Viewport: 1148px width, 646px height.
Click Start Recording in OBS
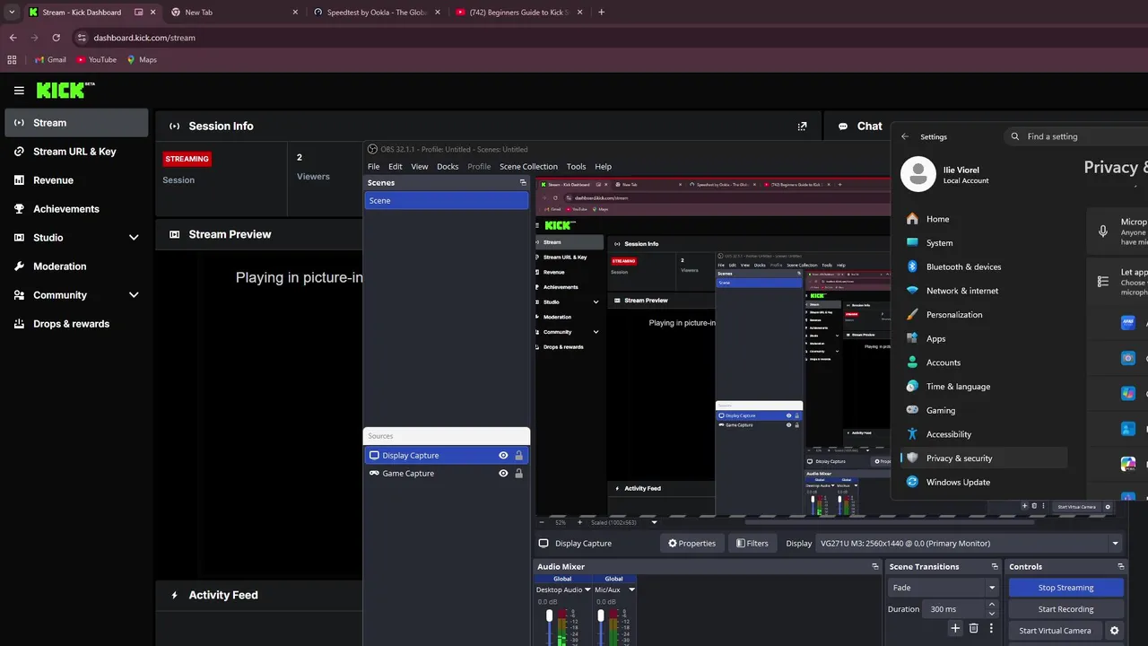coord(1065,609)
